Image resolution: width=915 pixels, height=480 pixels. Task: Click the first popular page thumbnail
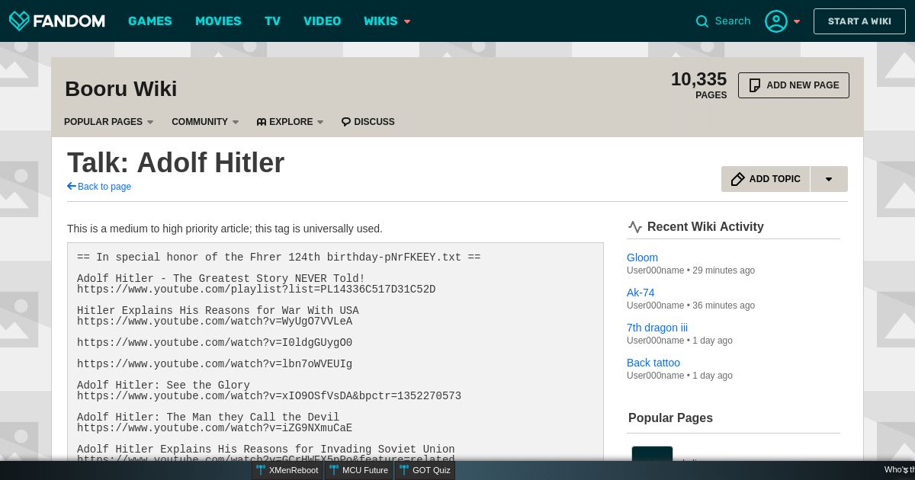click(x=652, y=453)
